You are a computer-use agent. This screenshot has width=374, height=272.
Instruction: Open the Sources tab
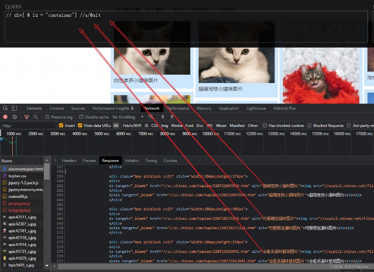click(78, 108)
